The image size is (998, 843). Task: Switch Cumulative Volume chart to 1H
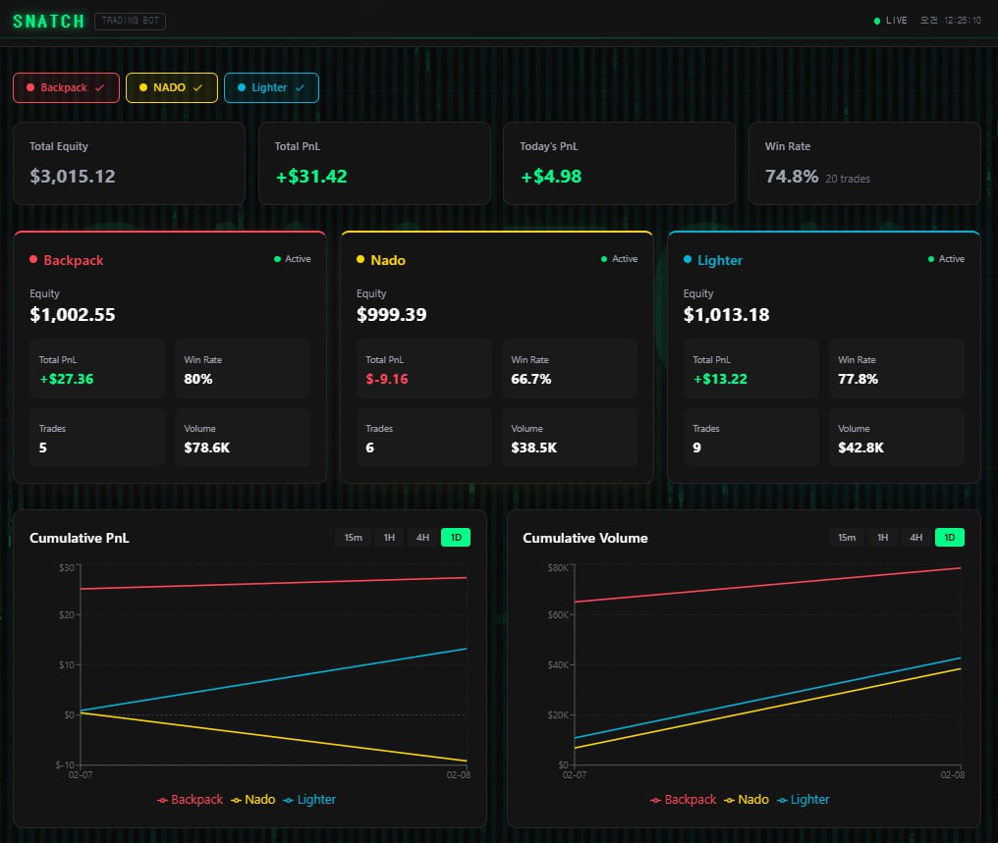(x=882, y=537)
